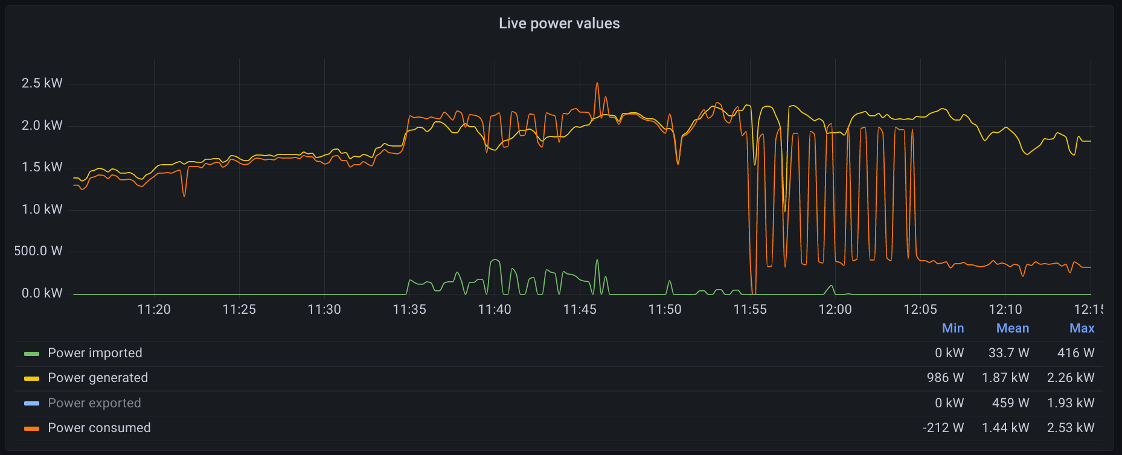
Task: Click the 2.5 kW y-axis label
Action: click(x=42, y=83)
